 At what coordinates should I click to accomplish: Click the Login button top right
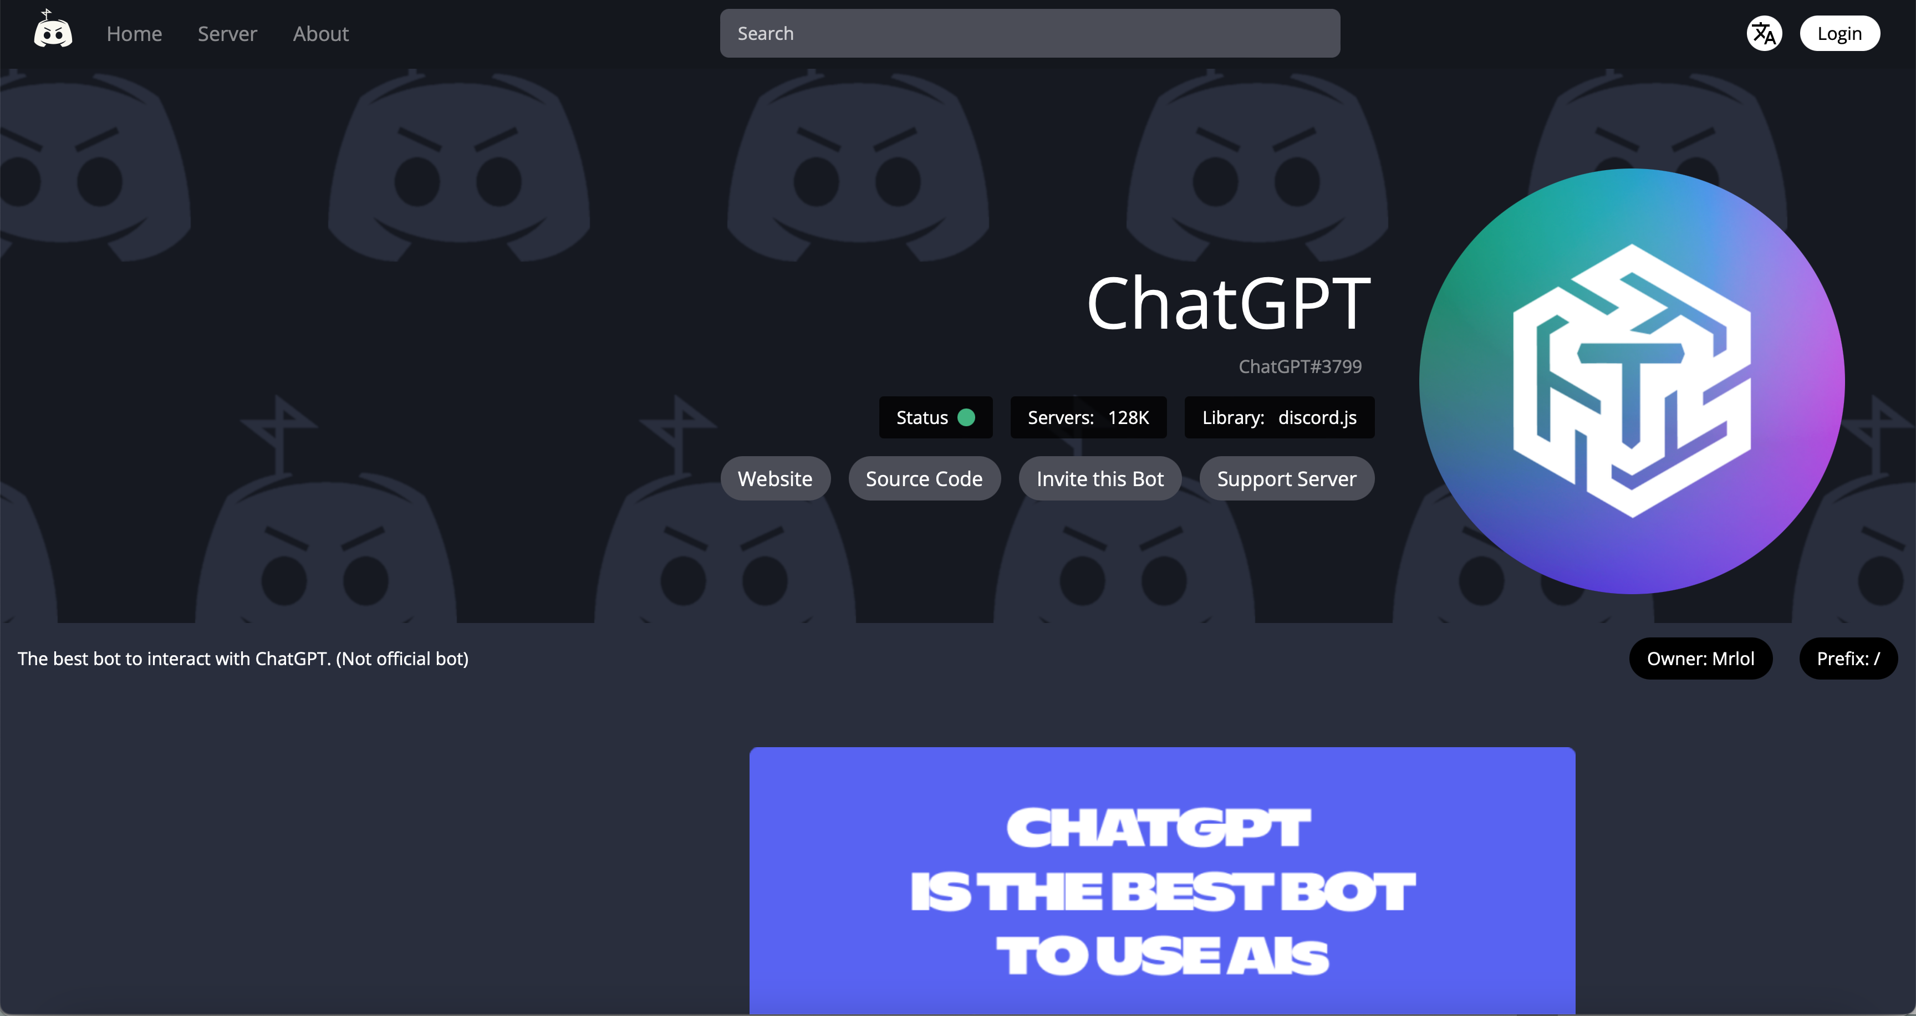pyautogui.click(x=1840, y=33)
